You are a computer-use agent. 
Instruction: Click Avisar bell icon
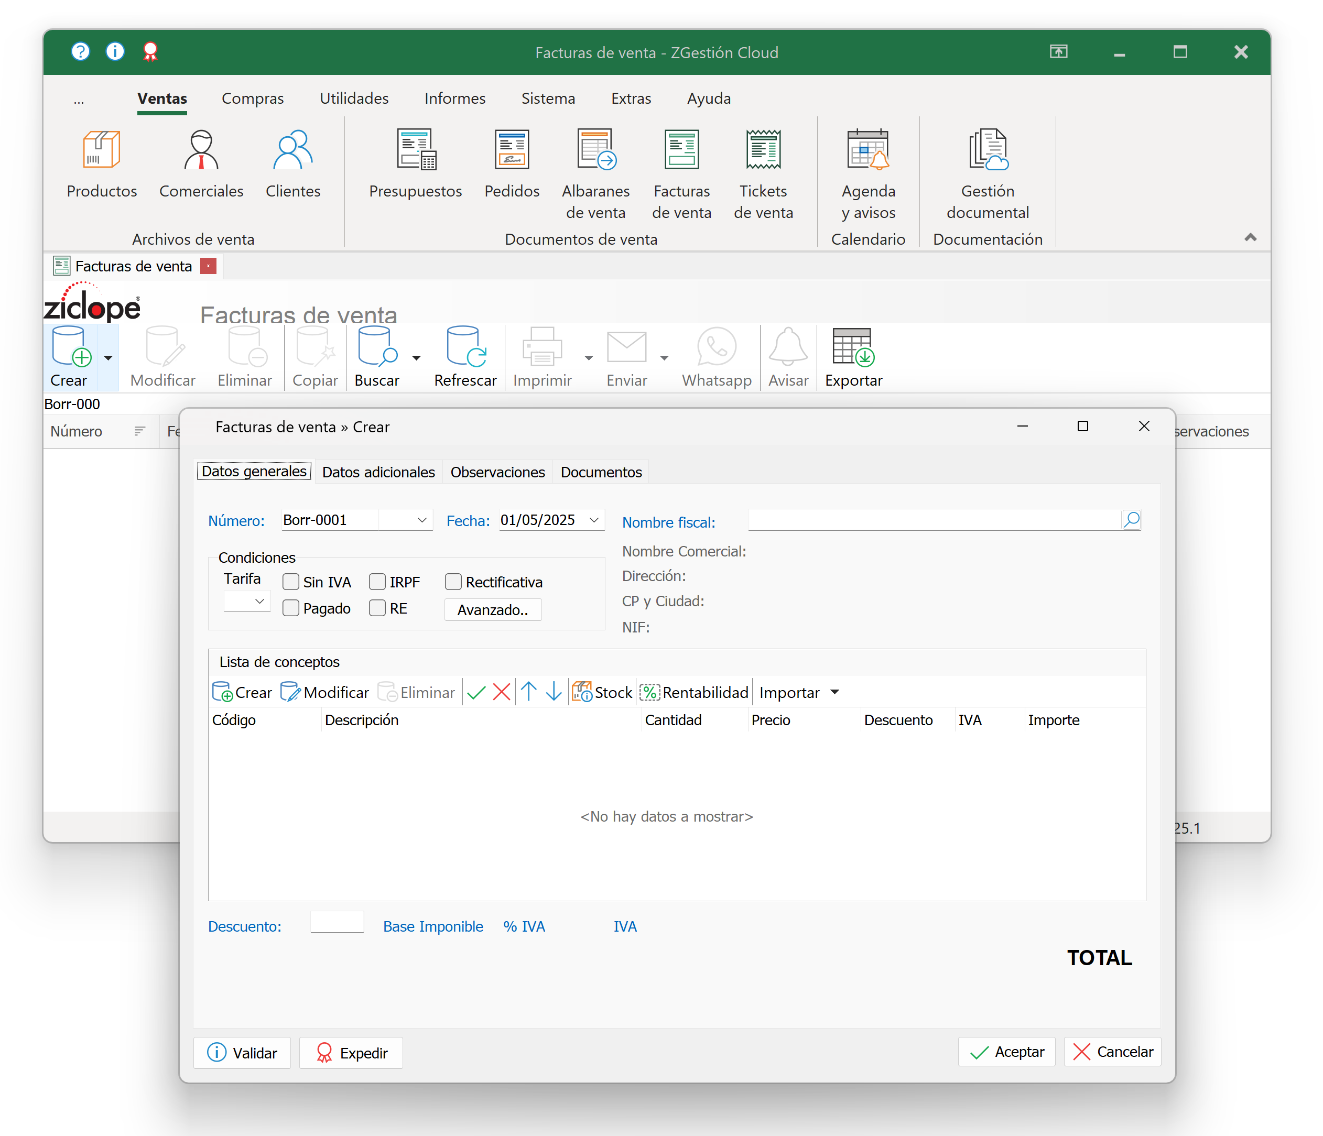(788, 357)
